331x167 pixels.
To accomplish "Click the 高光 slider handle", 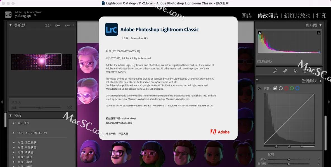I will coord(289,159).
